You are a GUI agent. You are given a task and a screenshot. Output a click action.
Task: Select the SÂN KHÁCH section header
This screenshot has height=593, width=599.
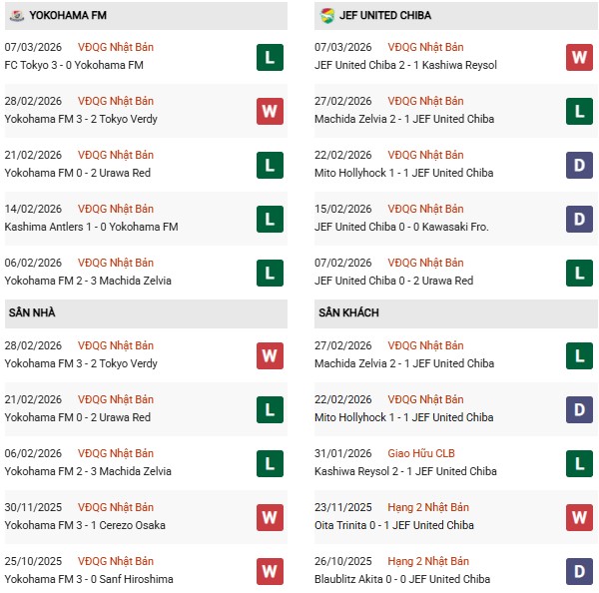[x=349, y=313]
